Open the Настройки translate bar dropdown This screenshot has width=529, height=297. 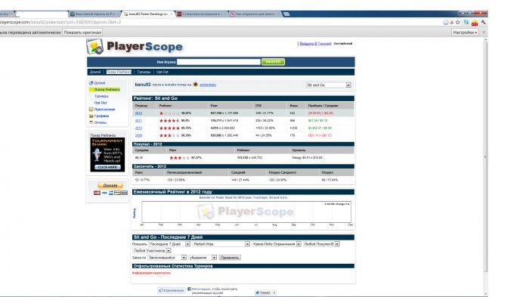[465, 32]
